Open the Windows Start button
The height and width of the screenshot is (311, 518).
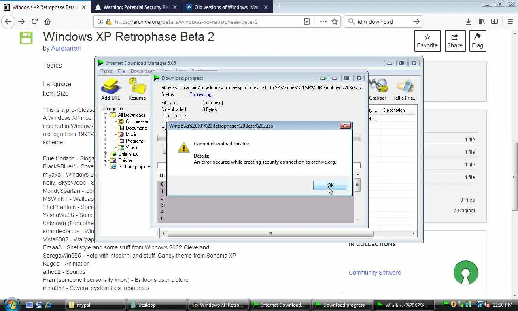(x=11, y=304)
